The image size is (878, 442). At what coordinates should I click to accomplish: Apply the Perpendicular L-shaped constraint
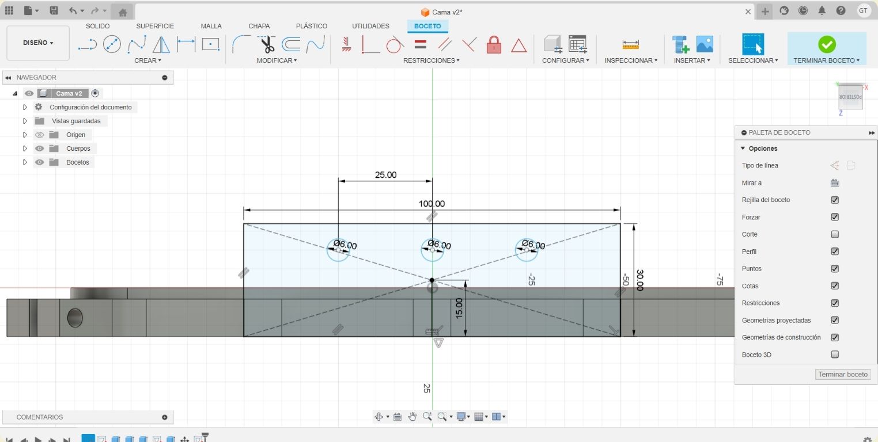370,44
